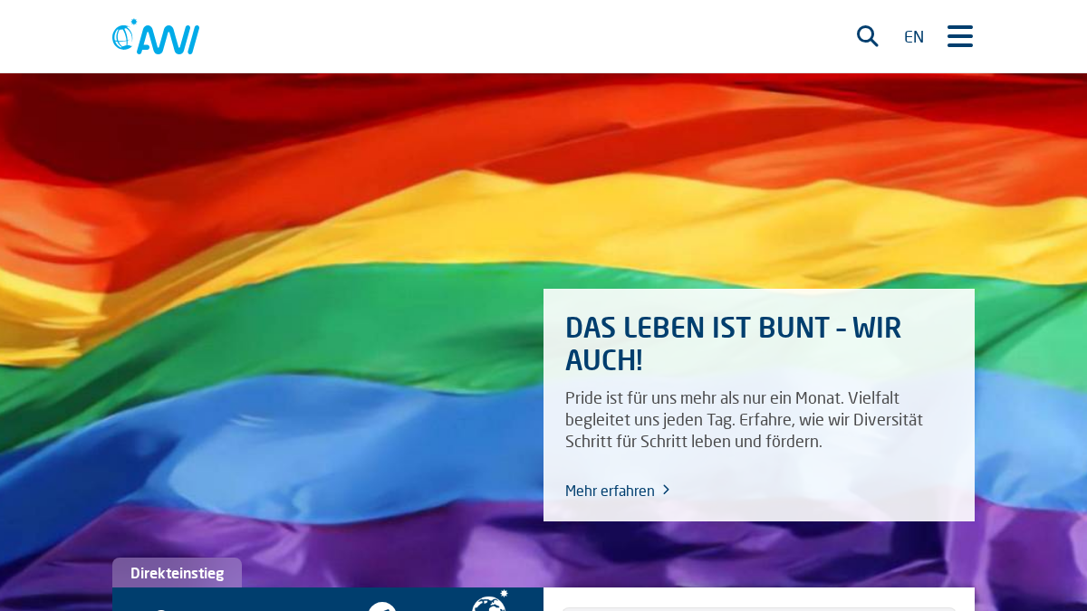The image size is (1087, 611).
Task: Click the arrow next to Mehr erfahren
Action: pyautogui.click(x=667, y=490)
